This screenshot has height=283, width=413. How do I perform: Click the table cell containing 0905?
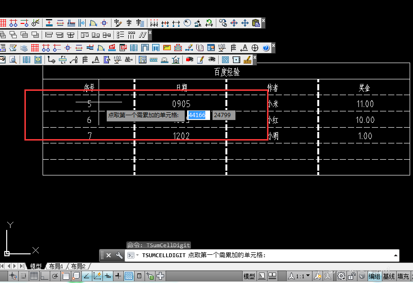pyautogui.click(x=181, y=104)
